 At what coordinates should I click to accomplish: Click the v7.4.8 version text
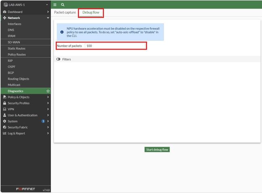pos(46,190)
